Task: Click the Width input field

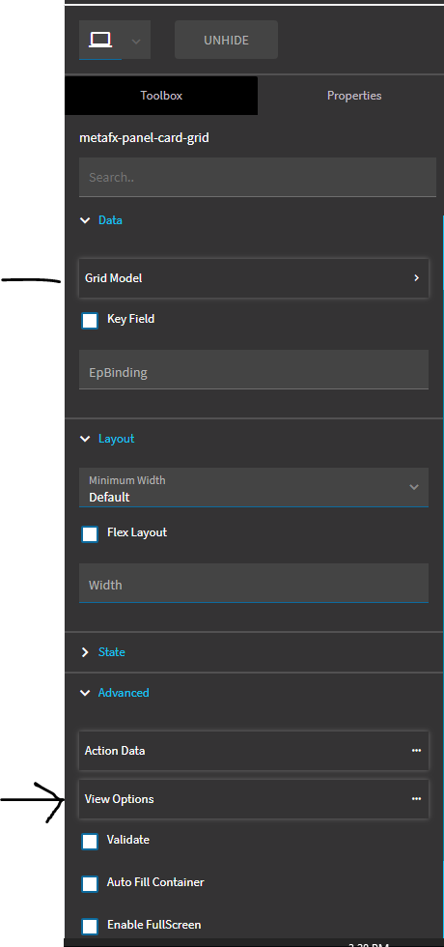Action: tap(254, 583)
